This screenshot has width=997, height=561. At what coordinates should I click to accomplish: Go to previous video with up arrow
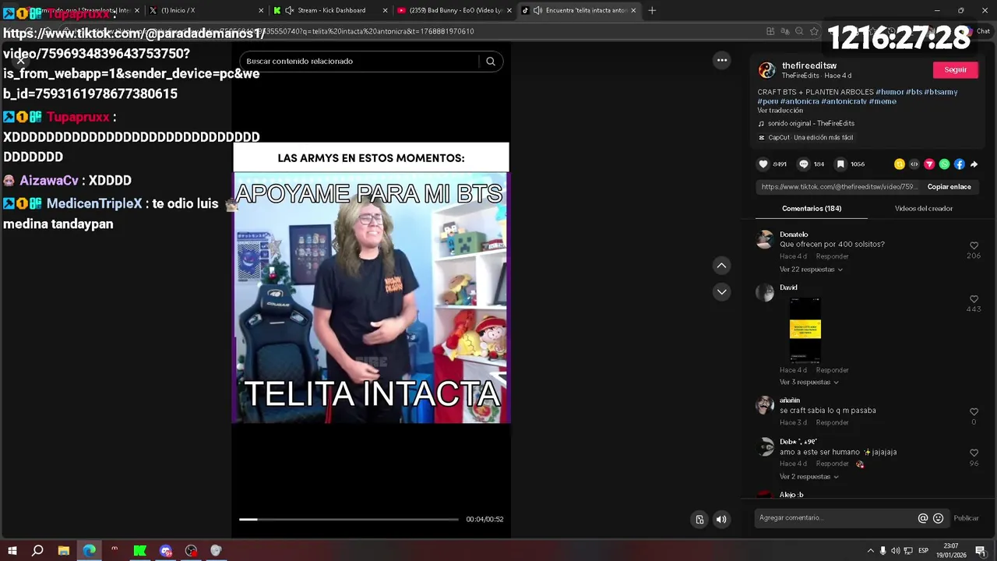coord(721,266)
